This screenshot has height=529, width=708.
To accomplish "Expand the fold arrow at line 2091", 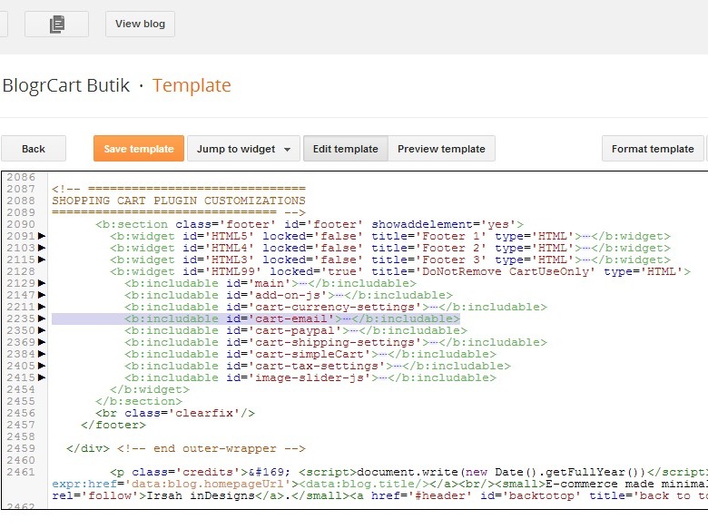I will pyautogui.click(x=42, y=237).
